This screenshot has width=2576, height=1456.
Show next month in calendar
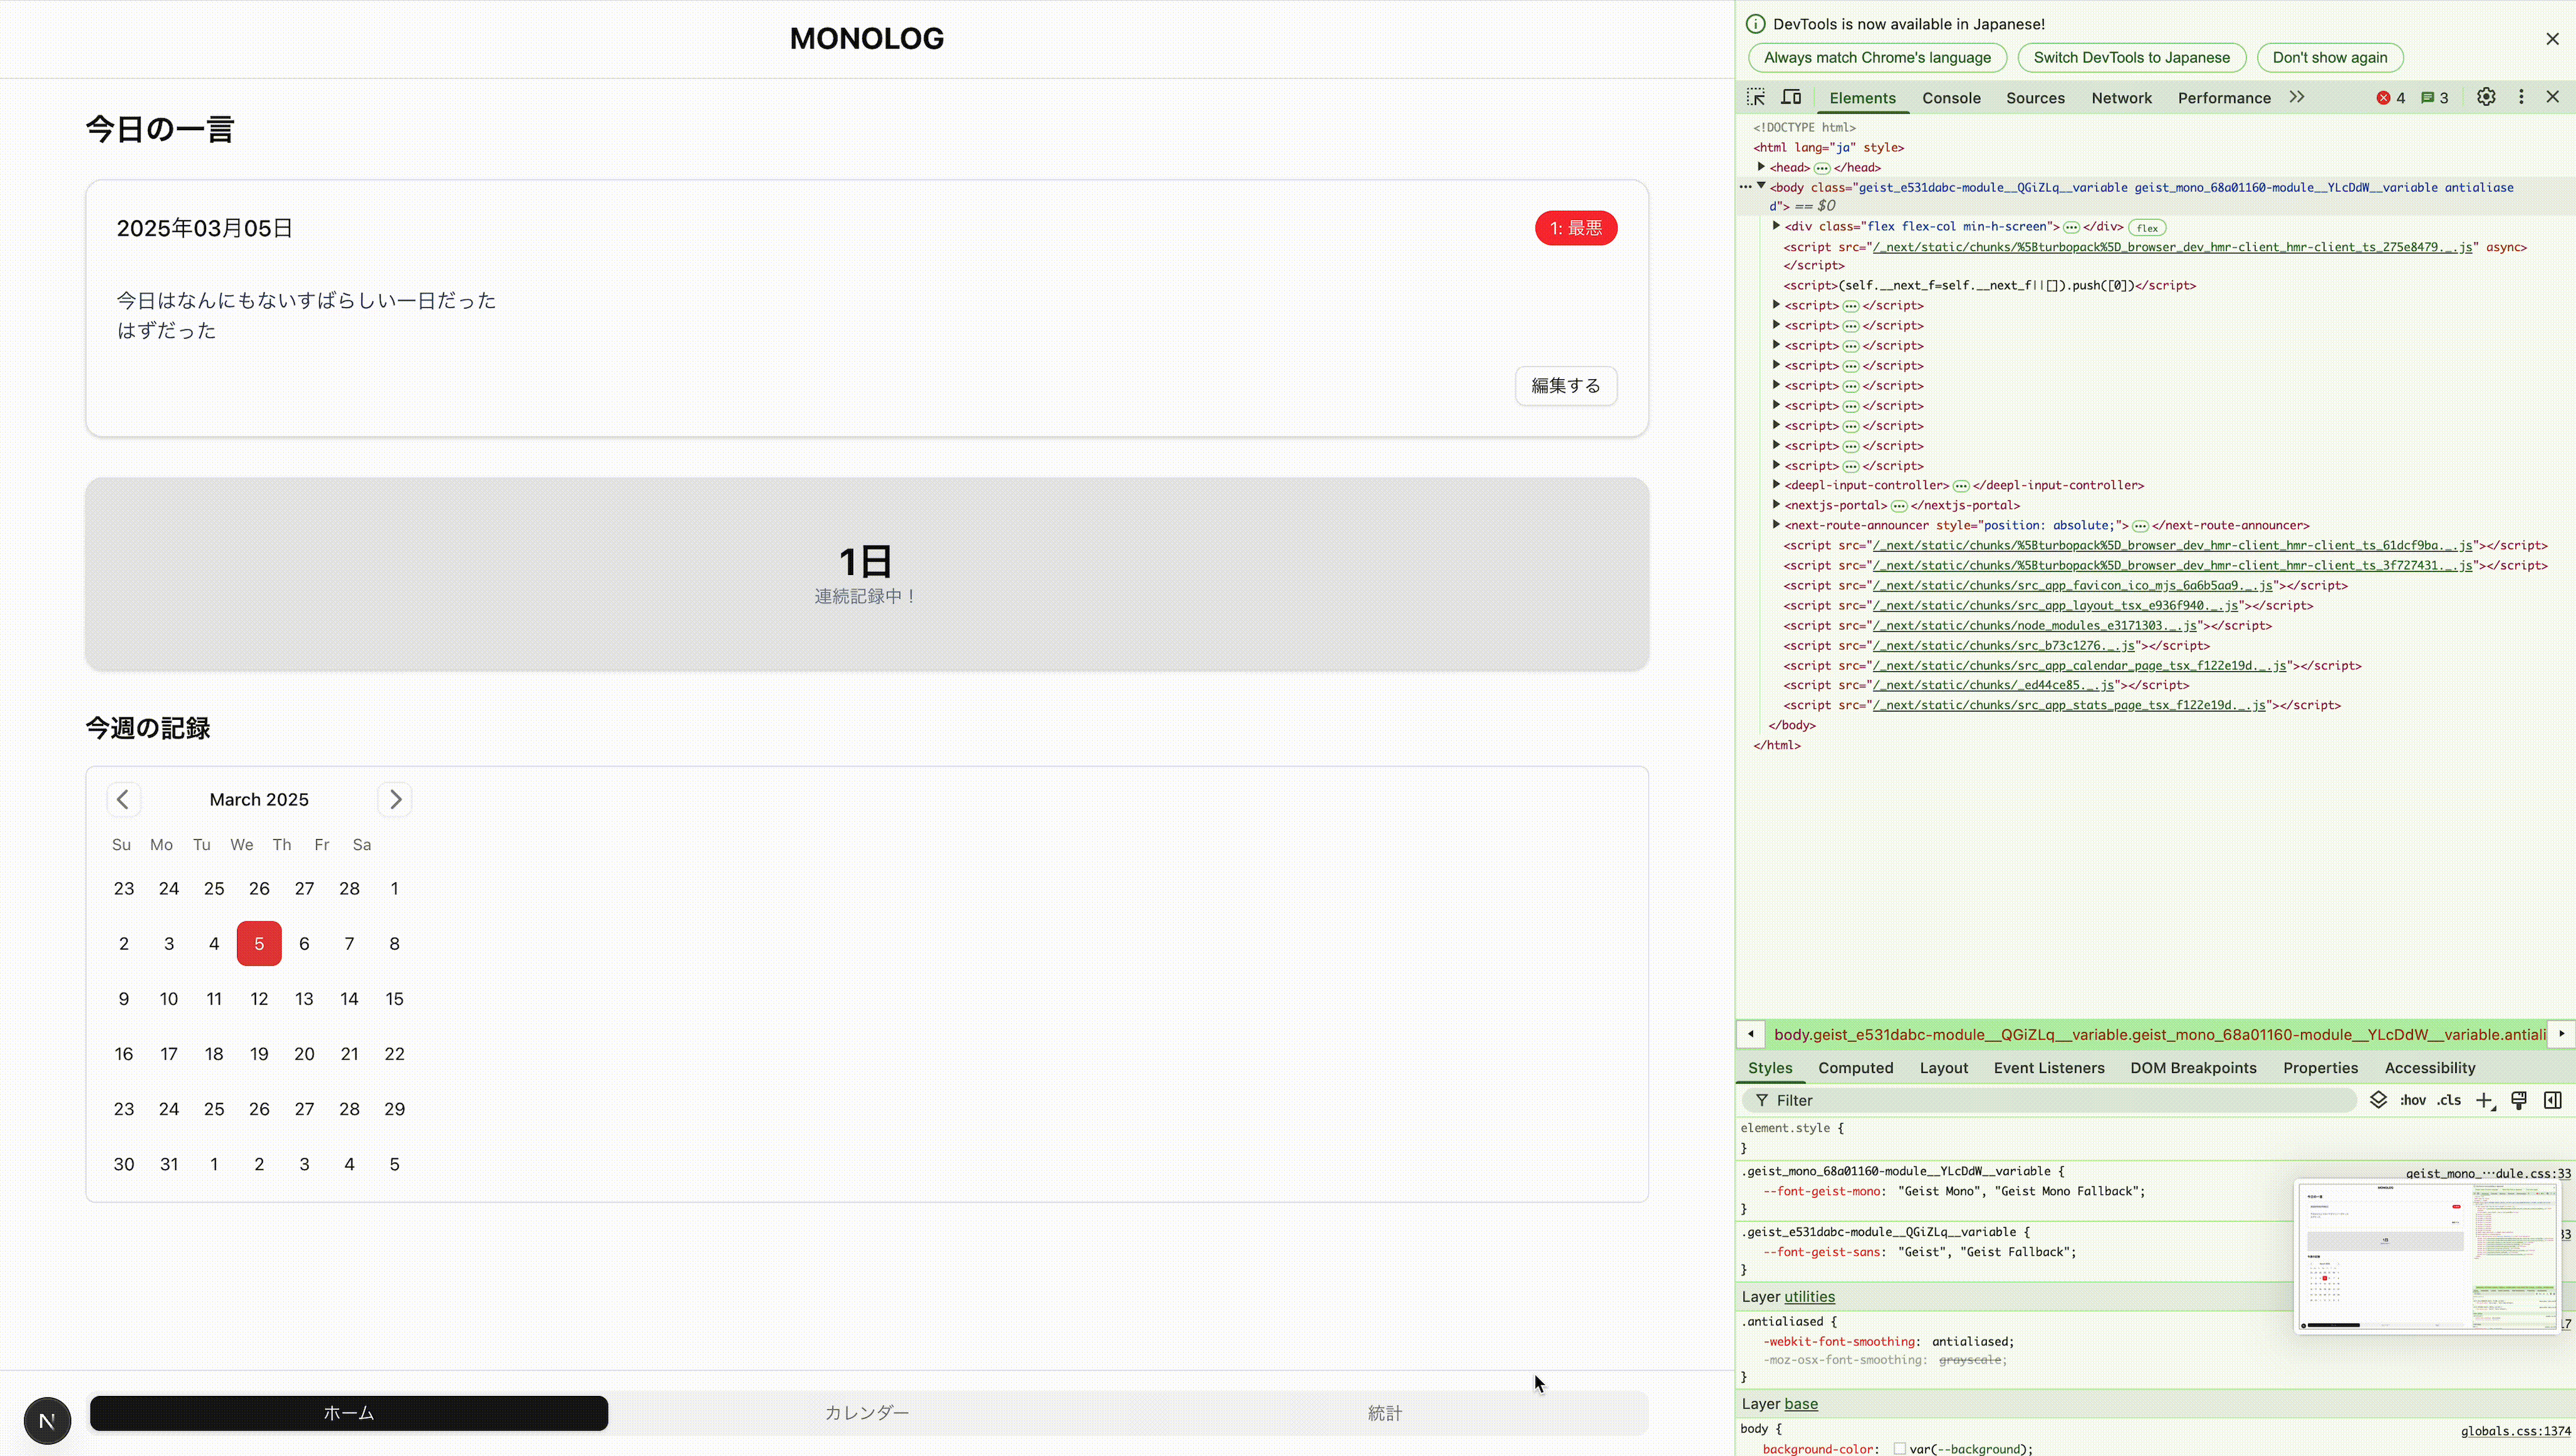pos(395,799)
